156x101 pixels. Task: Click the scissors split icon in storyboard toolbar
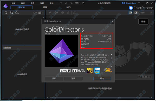(50, 13)
